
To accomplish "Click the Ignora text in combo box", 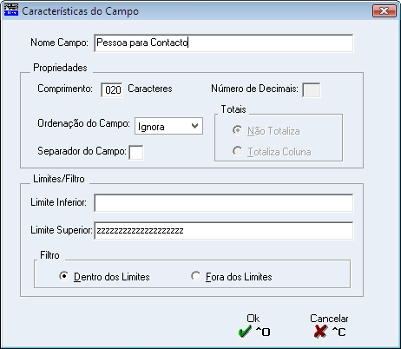I will (151, 127).
